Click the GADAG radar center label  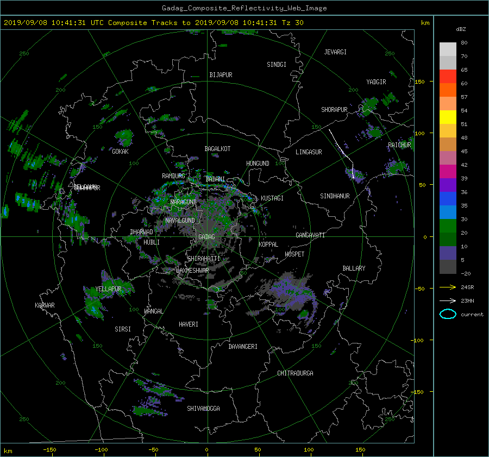click(x=206, y=237)
